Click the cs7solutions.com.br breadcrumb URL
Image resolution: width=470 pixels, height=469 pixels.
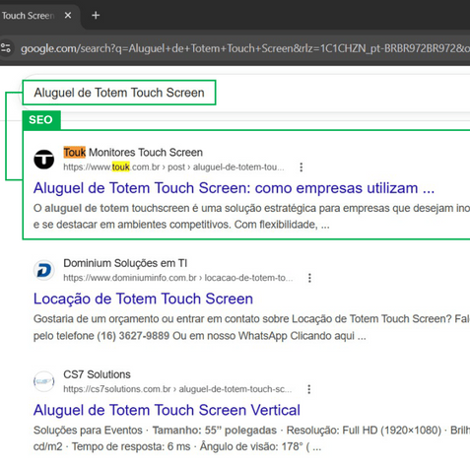[x=177, y=389]
